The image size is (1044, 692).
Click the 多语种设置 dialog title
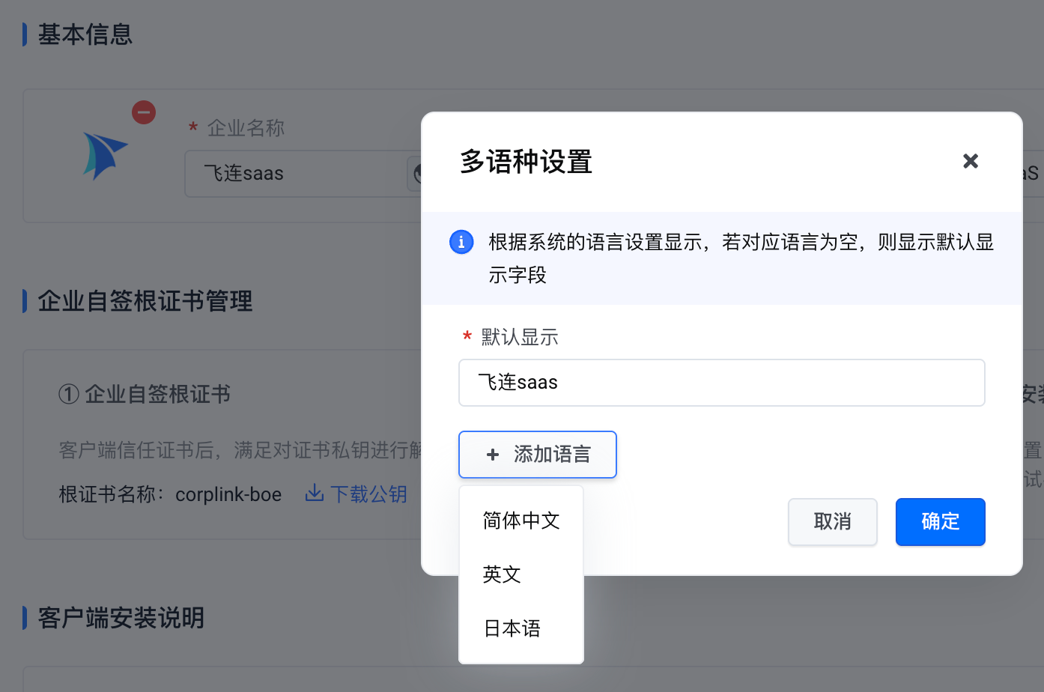click(x=526, y=162)
